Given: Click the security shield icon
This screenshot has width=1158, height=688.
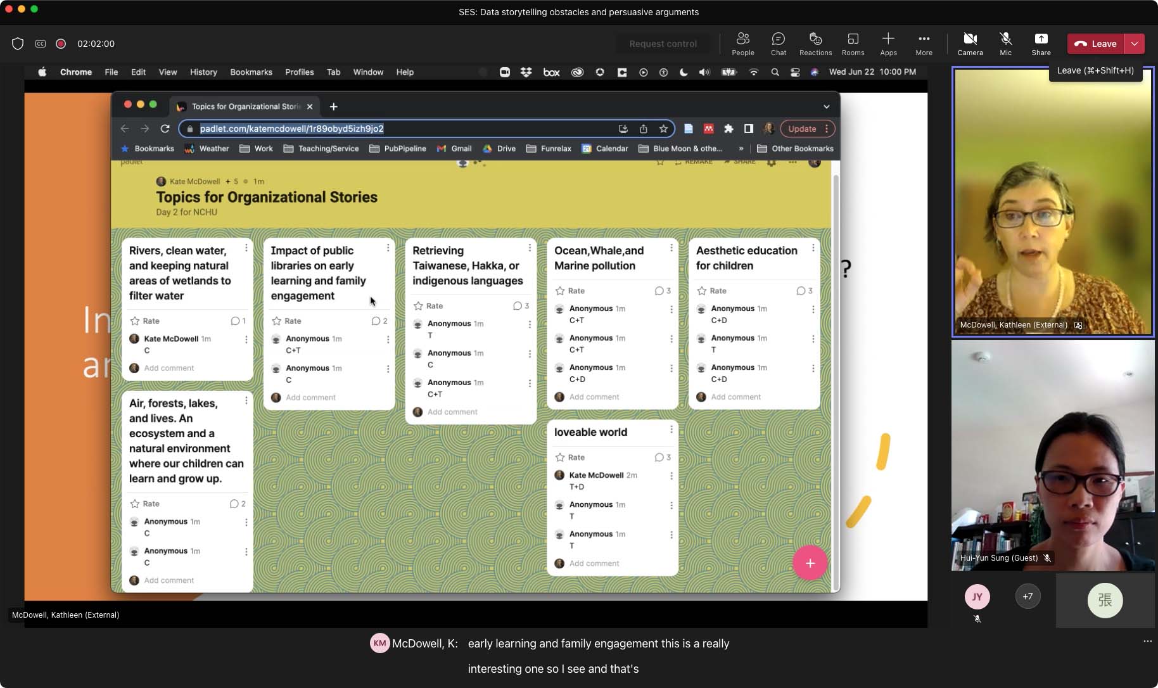Looking at the screenshot, I should coord(18,44).
